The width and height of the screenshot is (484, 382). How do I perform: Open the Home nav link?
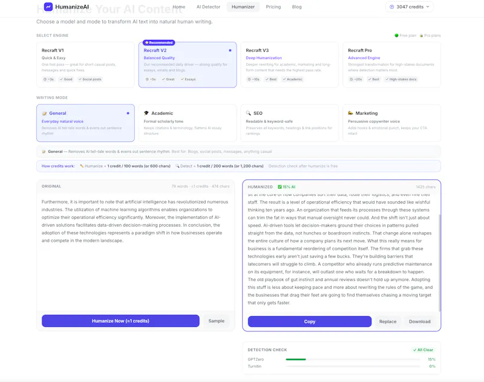click(178, 7)
